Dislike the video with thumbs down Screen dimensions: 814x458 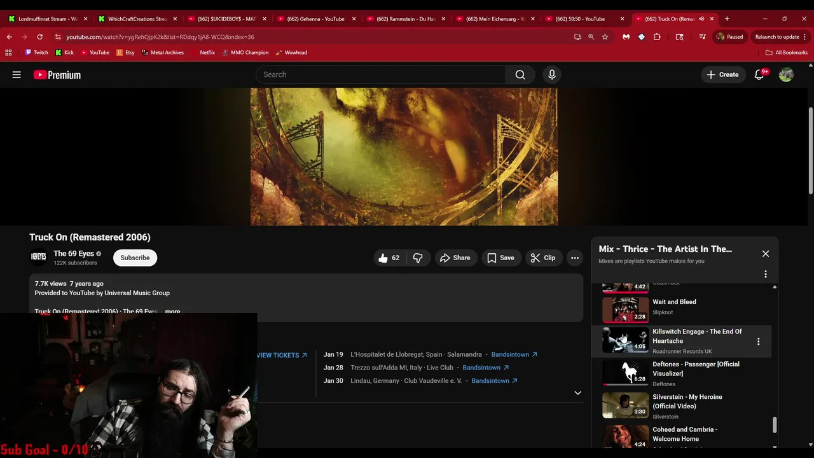[418, 258]
